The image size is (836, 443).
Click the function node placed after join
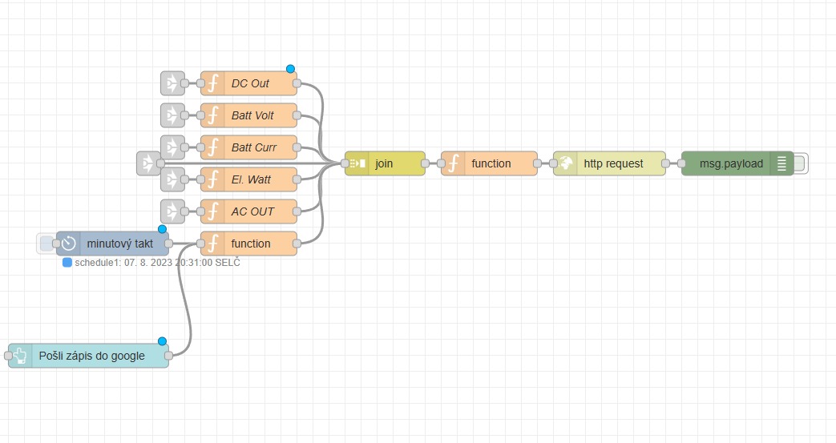(x=489, y=163)
